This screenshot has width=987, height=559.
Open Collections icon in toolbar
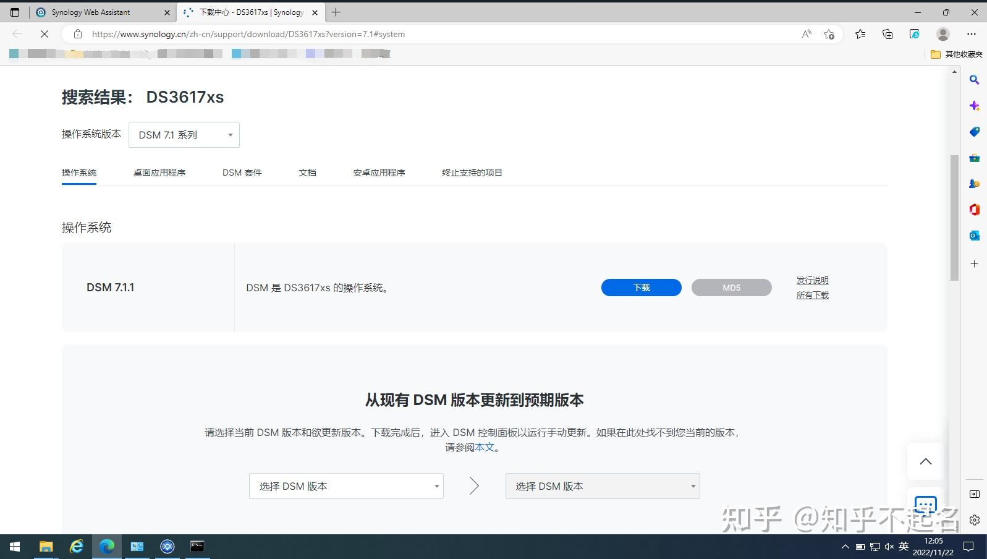[x=887, y=34]
